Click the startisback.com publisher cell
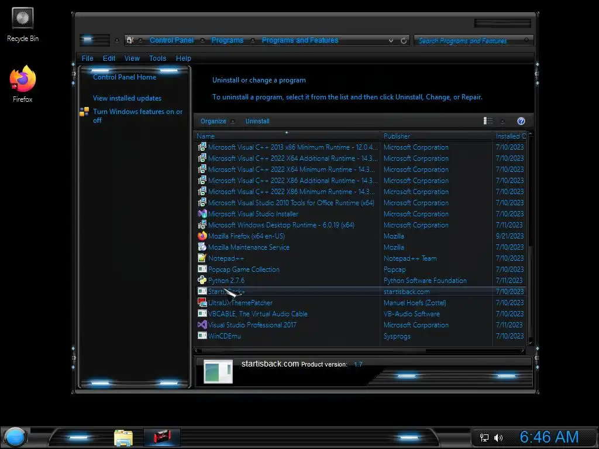Image resolution: width=599 pixels, height=449 pixels. click(x=407, y=292)
